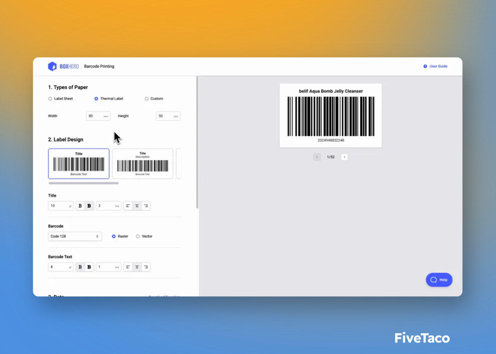
Task: Click the Title font size field
Action: tap(61, 206)
